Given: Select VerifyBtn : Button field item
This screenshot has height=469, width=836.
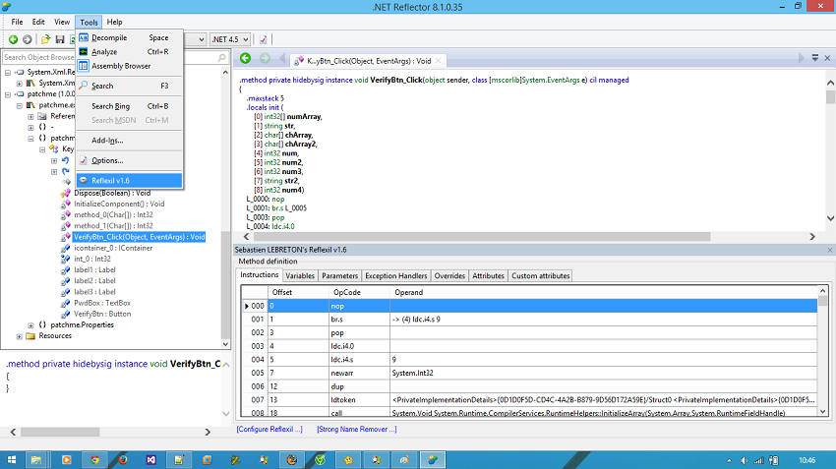Looking at the screenshot, I should pyautogui.click(x=102, y=314).
